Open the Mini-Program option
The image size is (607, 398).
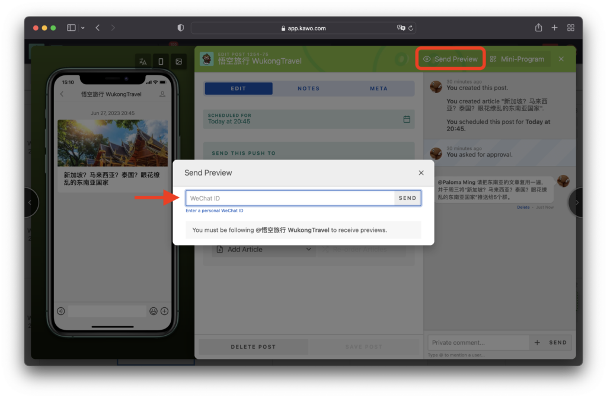tap(517, 59)
